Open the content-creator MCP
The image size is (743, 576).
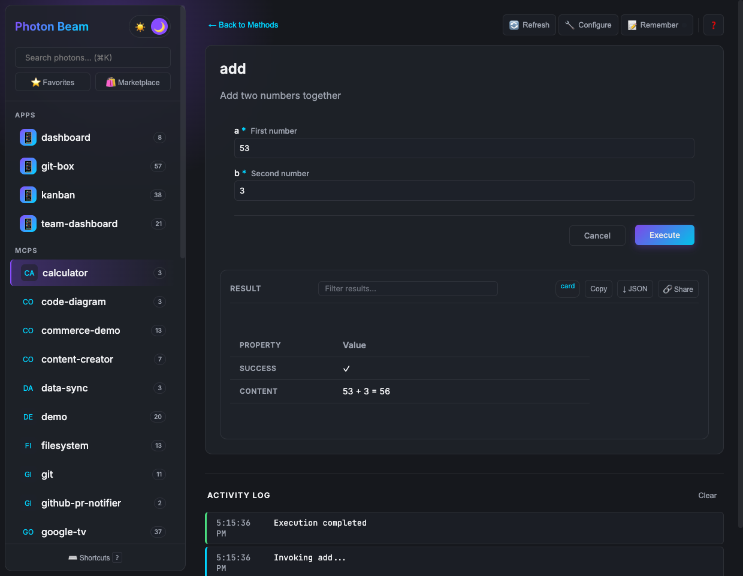click(x=93, y=359)
